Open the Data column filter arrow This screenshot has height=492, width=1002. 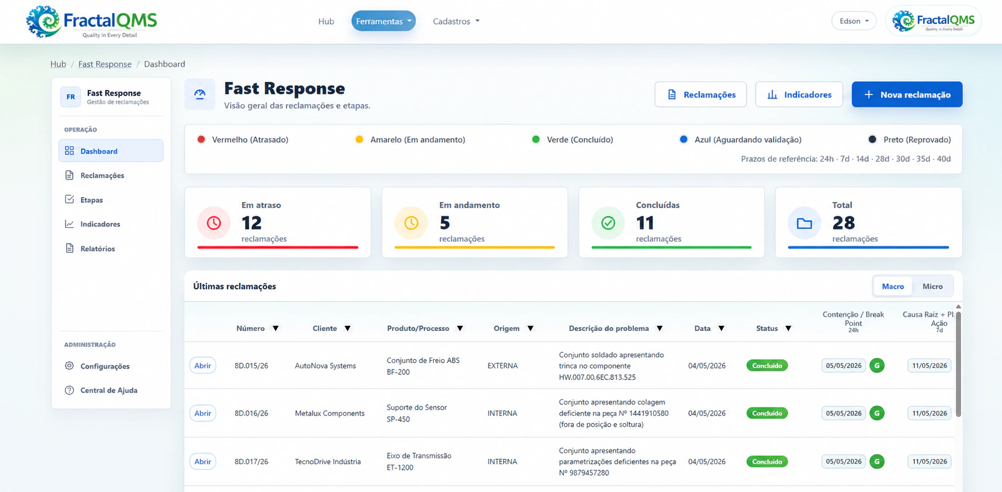pos(722,329)
